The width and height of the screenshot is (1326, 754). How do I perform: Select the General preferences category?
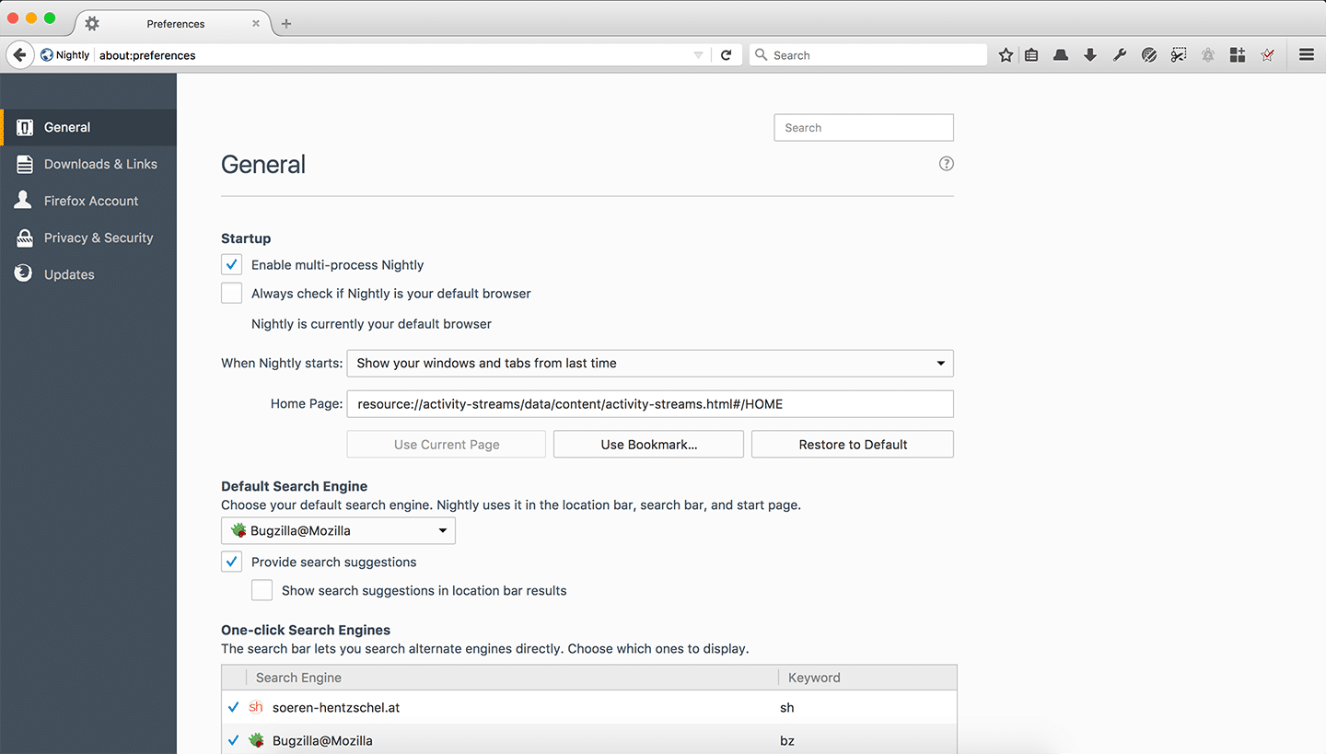88,128
